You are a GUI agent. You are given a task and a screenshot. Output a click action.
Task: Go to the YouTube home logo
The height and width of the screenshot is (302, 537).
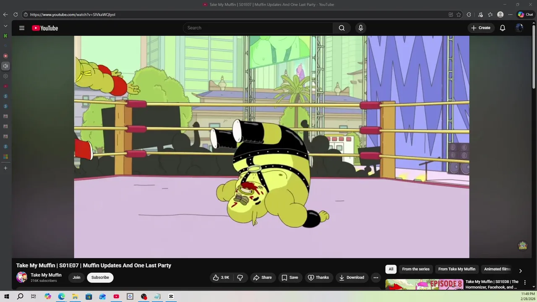pyautogui.click(x=45, y=28)
